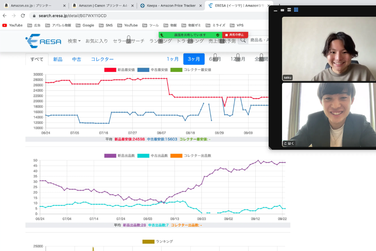The image size is (376, 251).
Task: Open the 物販ゼミ bookmark folder
Action: tap(191, 25)
